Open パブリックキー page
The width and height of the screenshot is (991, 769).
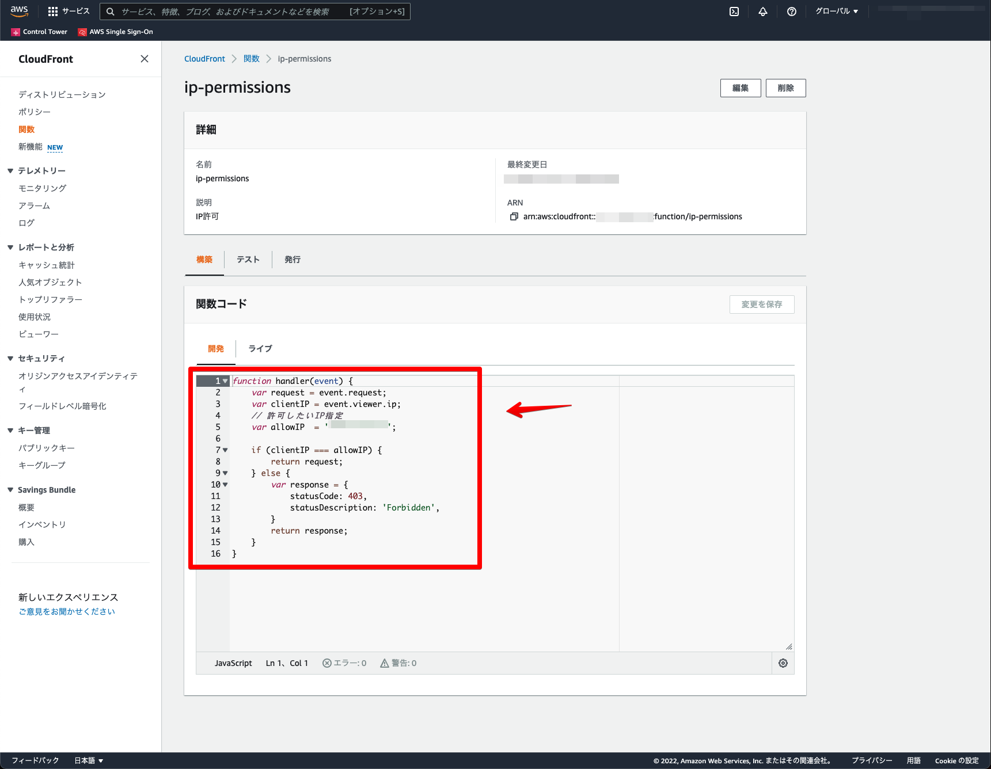click(x=47, y=448)
